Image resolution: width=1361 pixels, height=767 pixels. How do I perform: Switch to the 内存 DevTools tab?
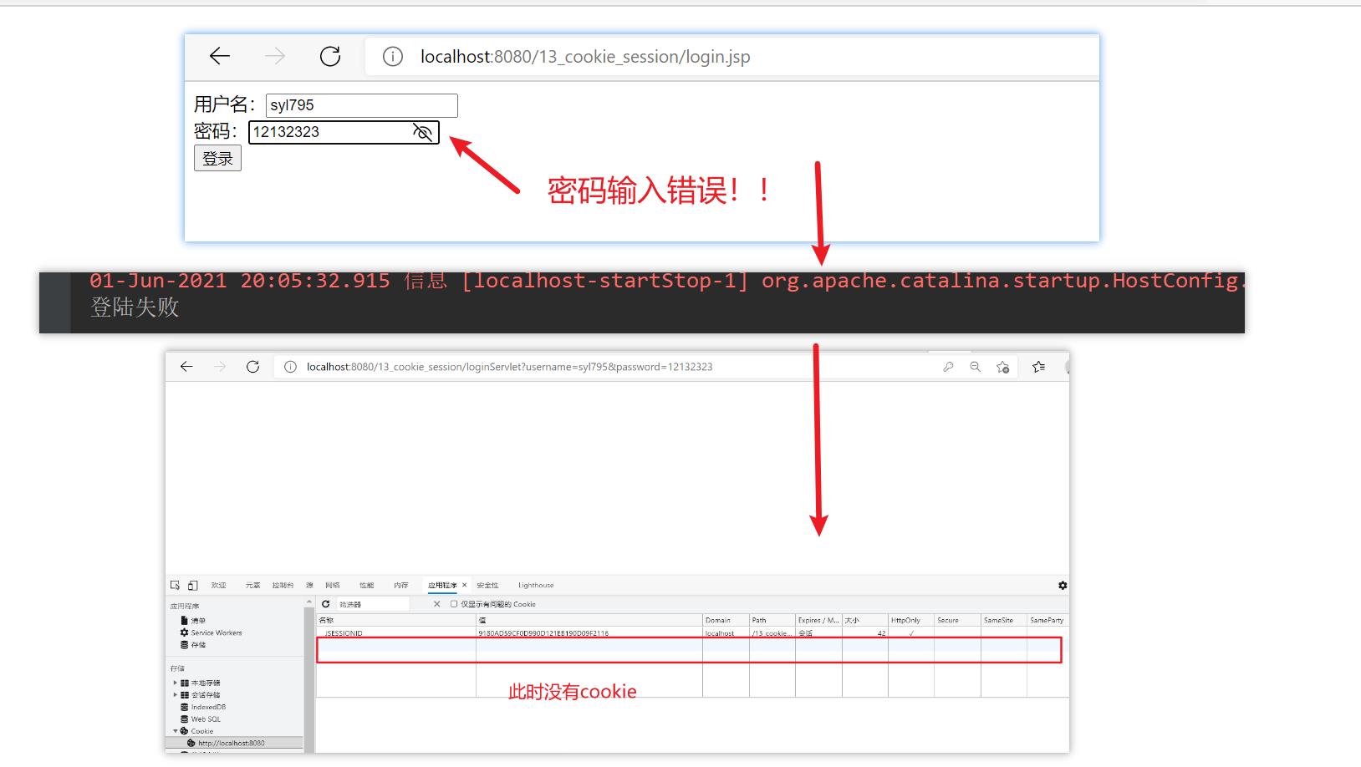point(401,586)
